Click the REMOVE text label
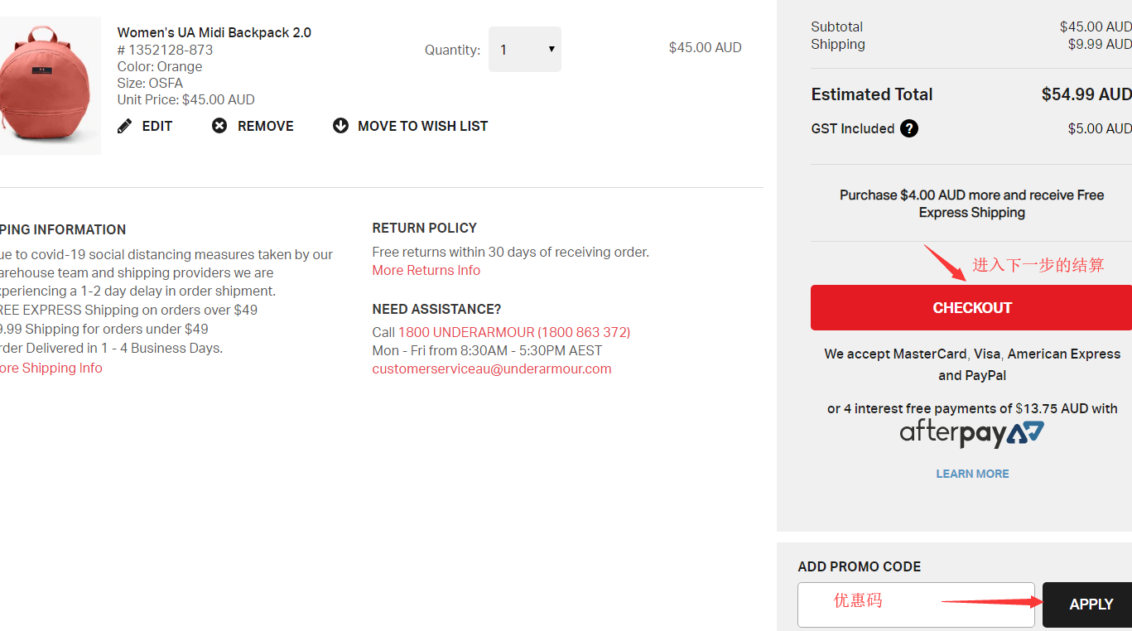Image resolution: width=1132 pixels, height=631 pixels. (266, 126)
